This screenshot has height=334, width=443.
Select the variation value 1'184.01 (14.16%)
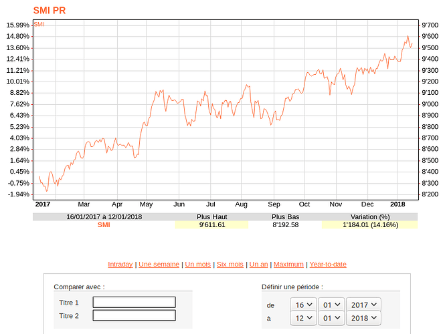(370, 225)
